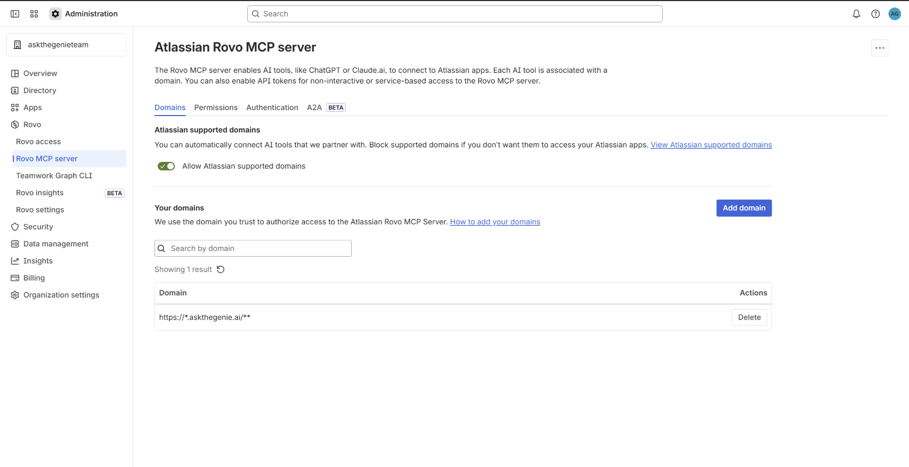Select the askthegenieteam organization selector

tap(67, 45)
